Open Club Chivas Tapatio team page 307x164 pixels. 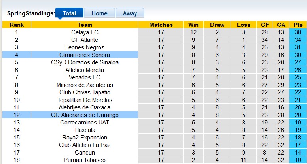(x=85, y=92)
